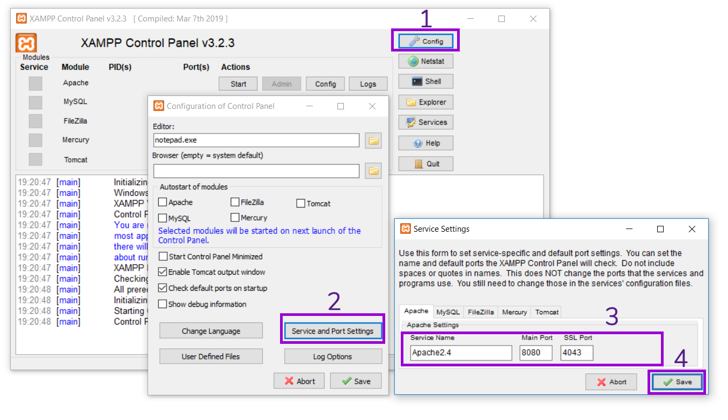Open Config with the wrench icon
This screenshot has width=728, height=420.
coord(425,41)
